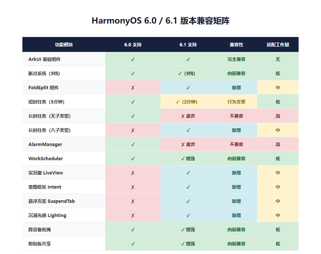Select the 实况窗 LiveView row label

pyautogui.click(x=46, y=173)
